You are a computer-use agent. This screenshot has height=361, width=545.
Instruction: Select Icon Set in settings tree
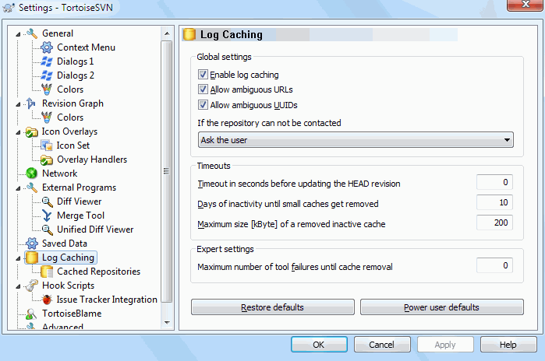(x=73, y=145)
